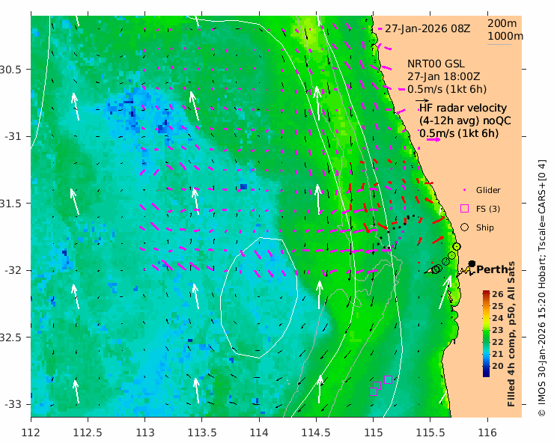Click the westernmost magenta FS square marker
Viewport: 554px width, 443px height.
point(373,391)
